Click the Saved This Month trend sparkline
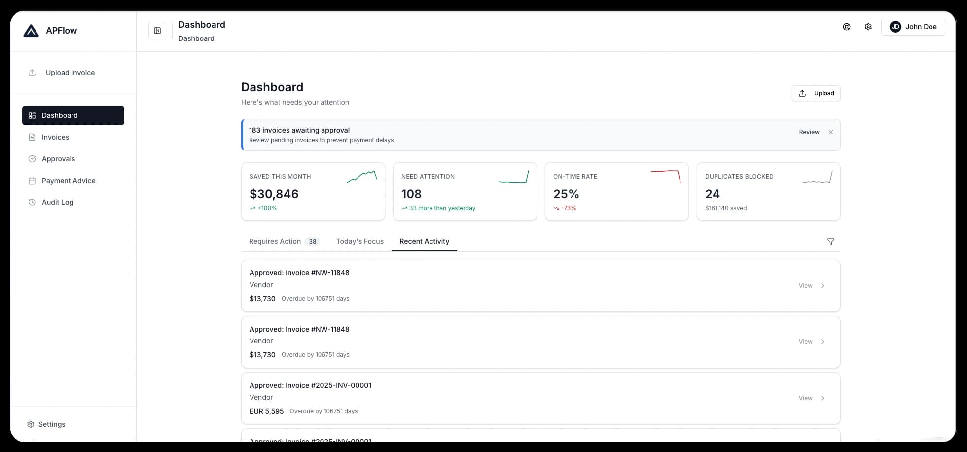 [x=361, y=177]
